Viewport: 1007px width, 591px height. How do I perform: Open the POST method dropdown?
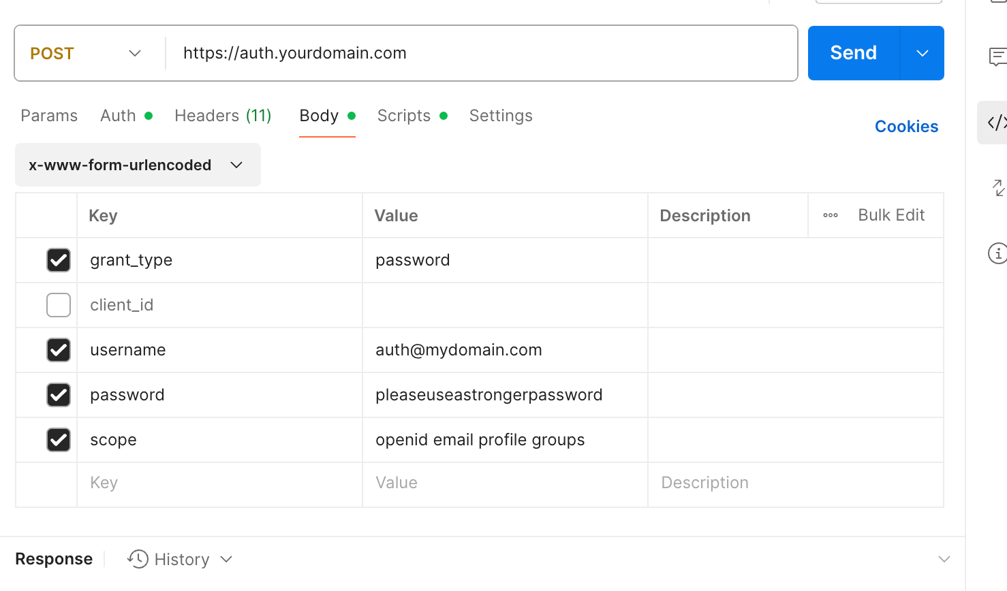pyautogui.click(x=86, y=53)
